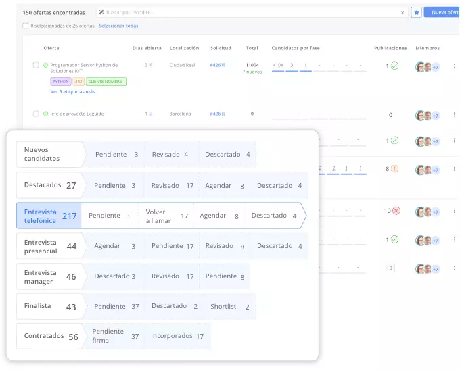Open the three-dot menu for Programador Senior Python
The image size is (460, 371).
click(455, 66)
